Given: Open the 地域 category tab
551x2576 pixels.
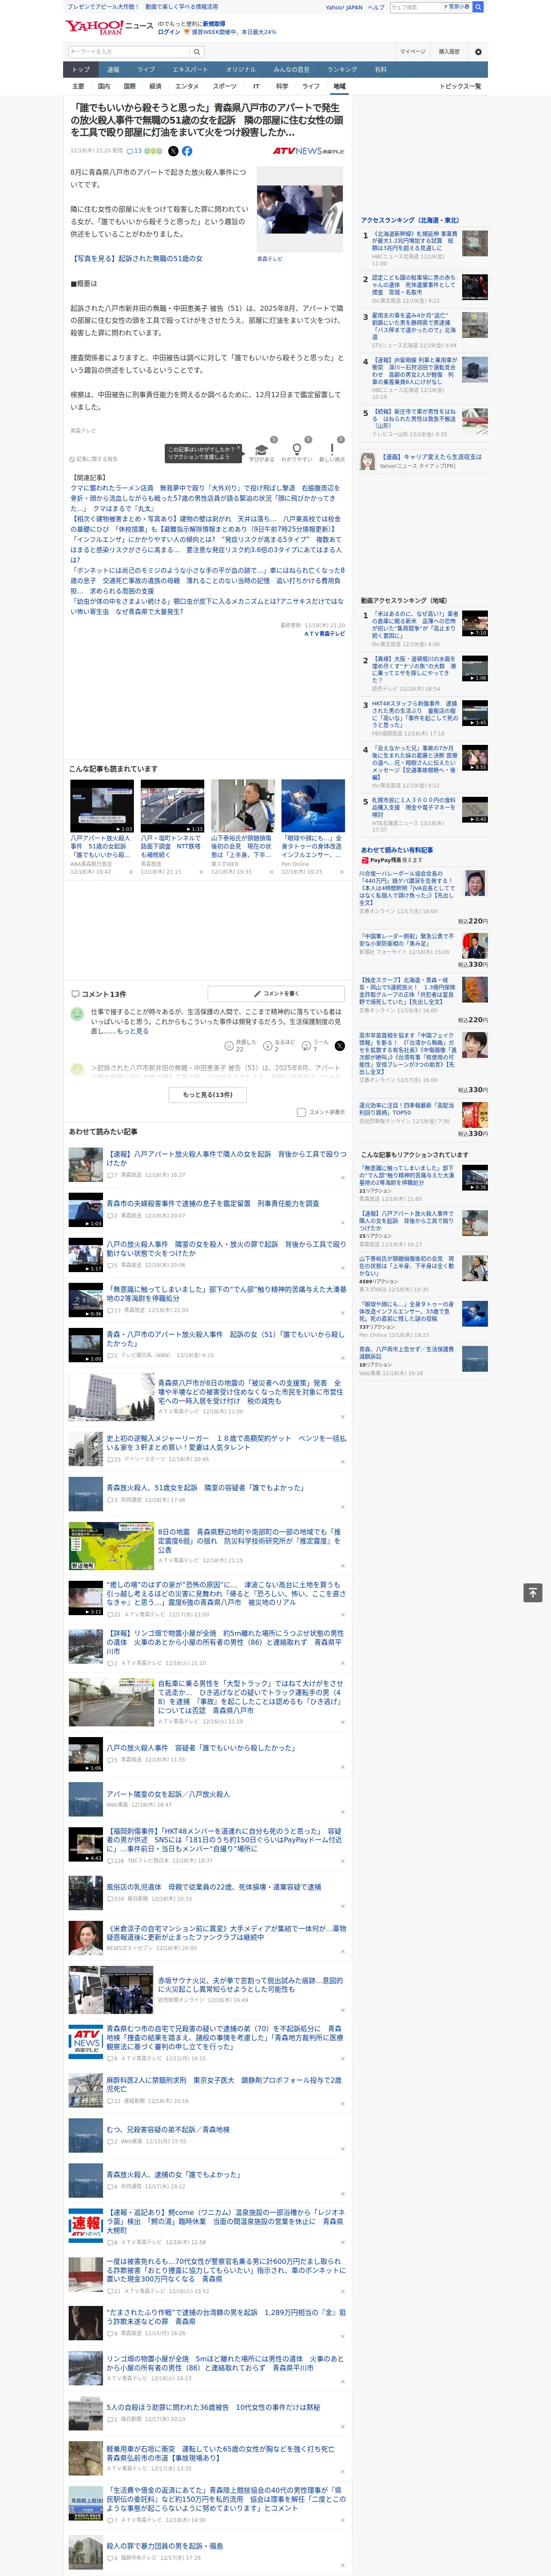Looking at the screenshot, I should (x=339, y=86).
